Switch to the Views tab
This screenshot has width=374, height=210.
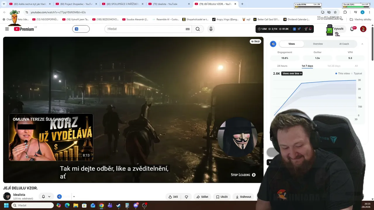coord(292,44)
